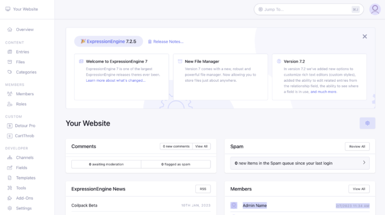Click the Overview home icon in sidebar
385x215 pixels.
point(10,29)
